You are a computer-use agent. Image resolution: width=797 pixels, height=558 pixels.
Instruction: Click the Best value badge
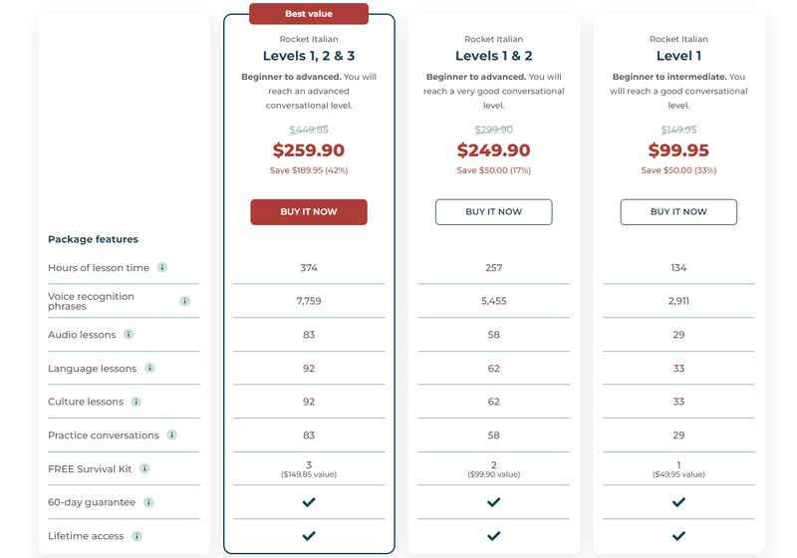point(309,14)
